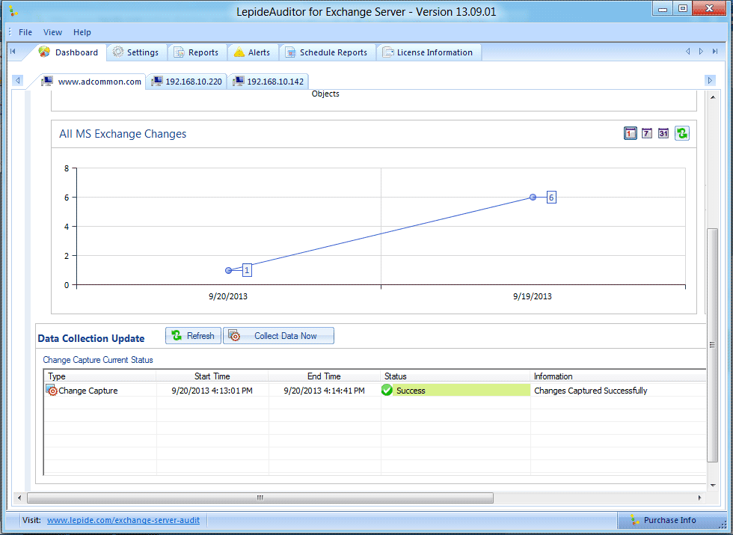This screenshot has height=535, width=733.
Task: Click the Information column header
Action: click(618, 376)
